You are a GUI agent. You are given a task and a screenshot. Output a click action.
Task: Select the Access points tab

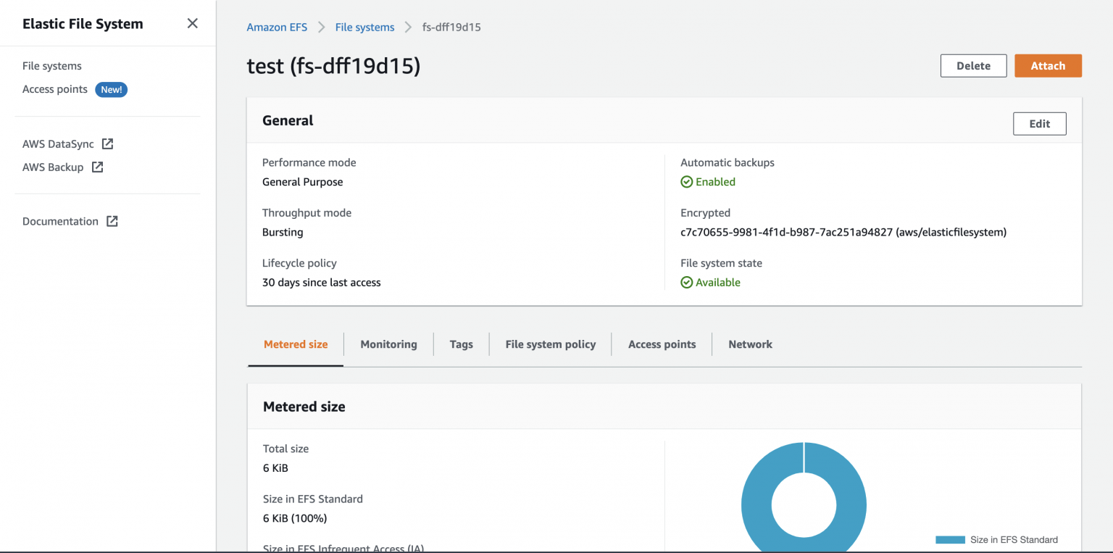tap(662, 344)
